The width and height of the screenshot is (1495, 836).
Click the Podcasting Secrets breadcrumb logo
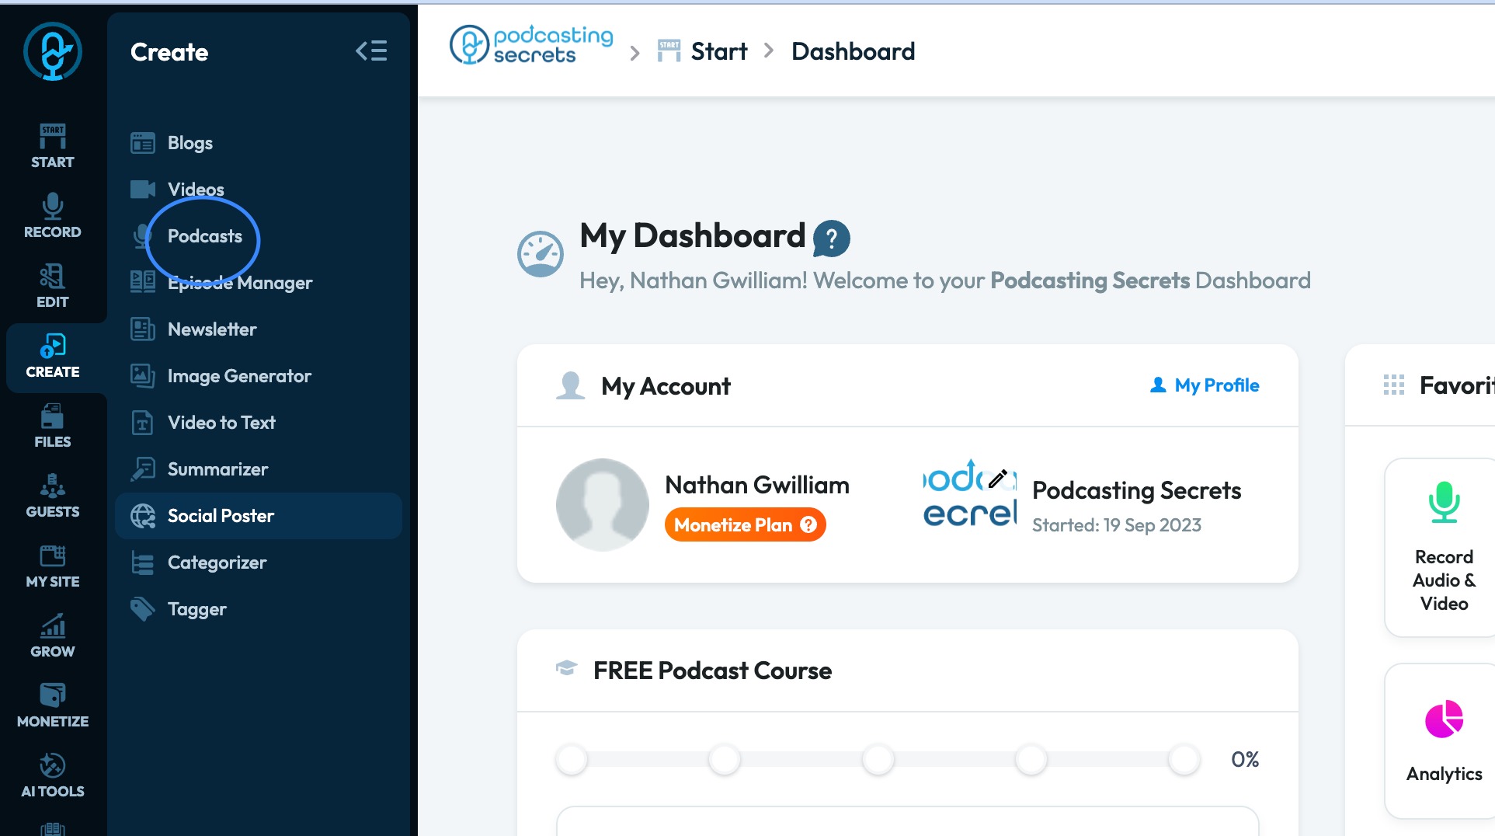point(531,45)
